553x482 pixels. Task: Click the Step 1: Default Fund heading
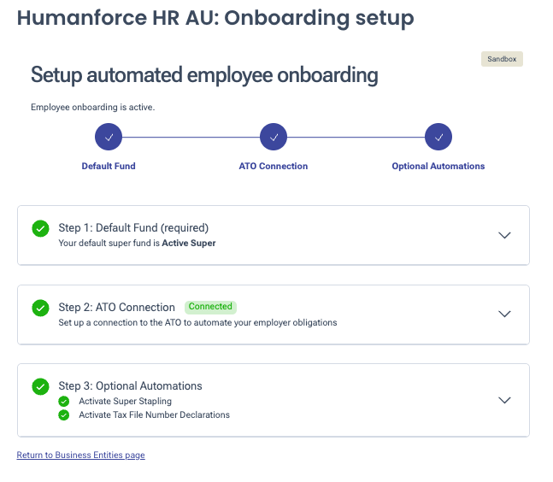133,228
